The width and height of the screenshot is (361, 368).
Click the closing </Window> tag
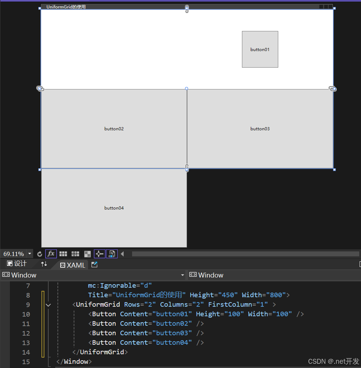[74, 362]
